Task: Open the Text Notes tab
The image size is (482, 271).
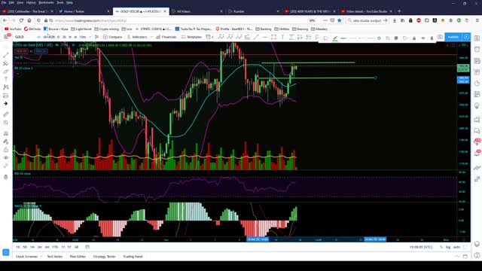Action: 55,257
